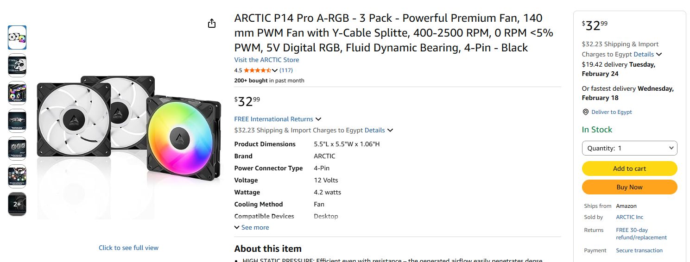Image resolution: width=690 pixels, height=262 pixels.
Task: Click the ARCTIC Inc seller link
Action: 629,217
